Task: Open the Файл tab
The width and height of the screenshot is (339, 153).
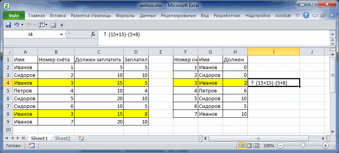Action: tap(14, 16)
